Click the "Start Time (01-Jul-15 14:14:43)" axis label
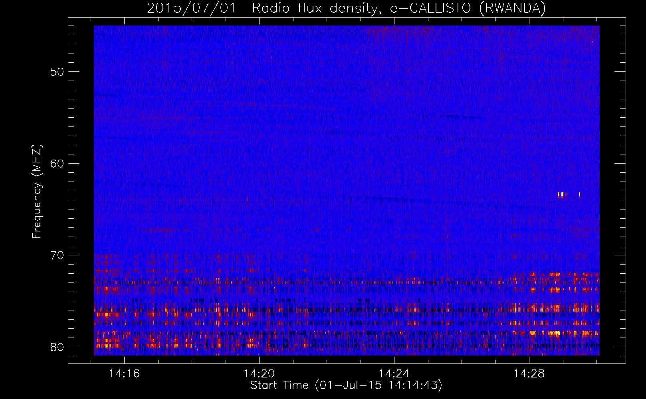Viewport: 646px width, 399px height. click(x=346, y=385)
